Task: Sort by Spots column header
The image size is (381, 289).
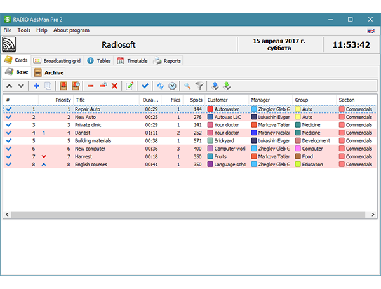Action: click(x=194, y=100)
